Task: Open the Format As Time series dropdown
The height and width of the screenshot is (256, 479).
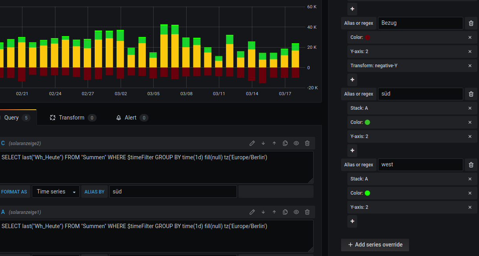Action: point(56,192)
